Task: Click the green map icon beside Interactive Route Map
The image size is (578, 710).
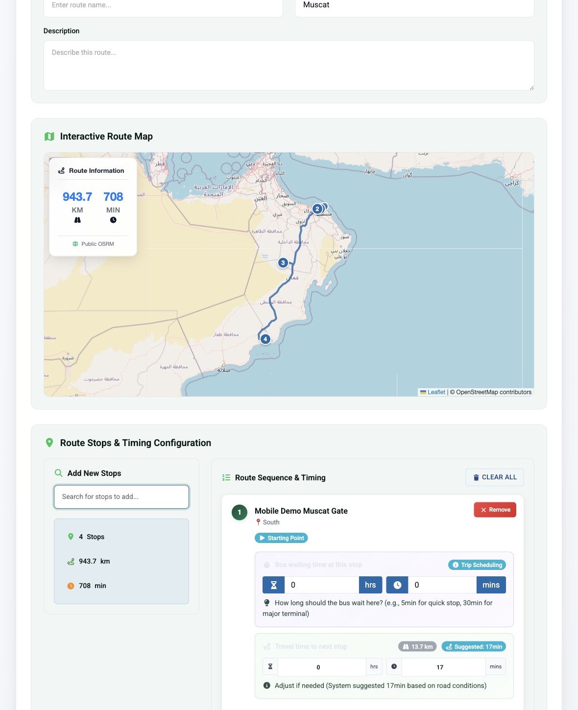Action: 49,137
